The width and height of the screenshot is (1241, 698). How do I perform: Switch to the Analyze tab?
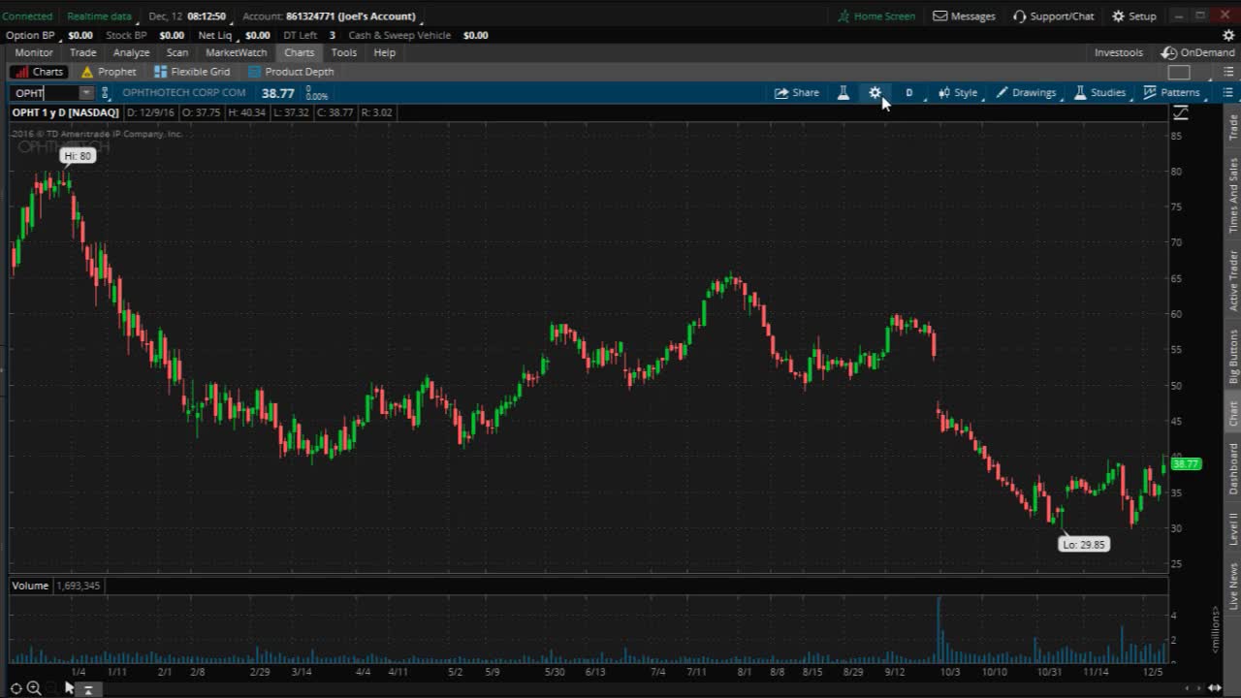coord(131,52)
